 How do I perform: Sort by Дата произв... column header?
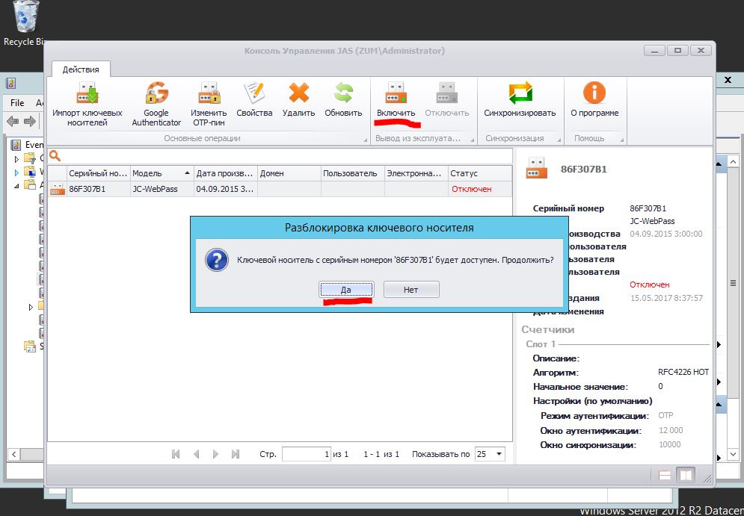pyautogui.click(x=226, y=173)
